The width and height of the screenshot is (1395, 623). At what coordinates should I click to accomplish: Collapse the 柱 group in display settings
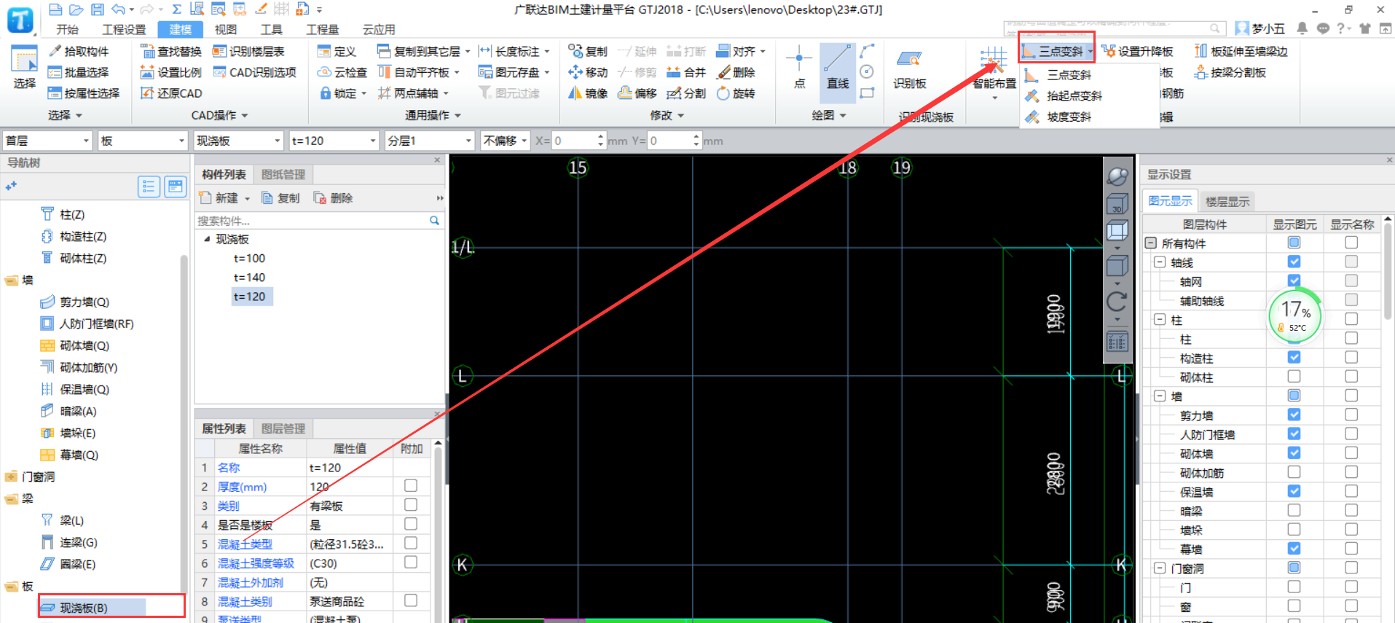[x=1160, y=319]
